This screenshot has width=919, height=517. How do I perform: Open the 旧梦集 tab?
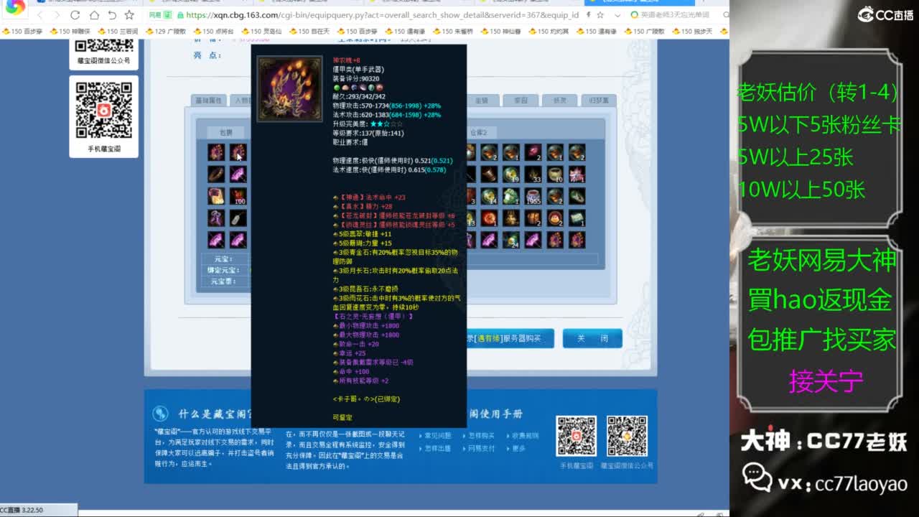[598, 101]
